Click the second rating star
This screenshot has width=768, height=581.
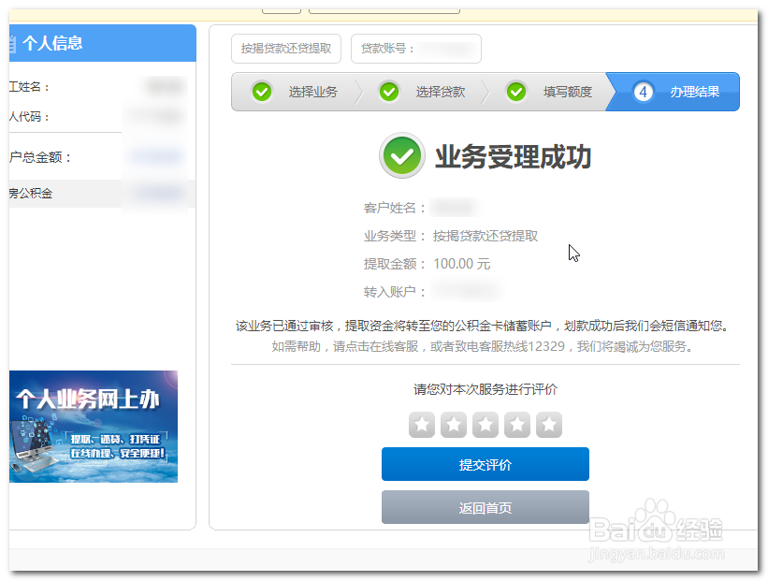pos(454,424)
